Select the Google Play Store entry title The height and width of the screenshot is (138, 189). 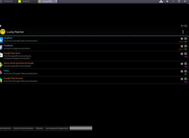(x=12, y=53)
